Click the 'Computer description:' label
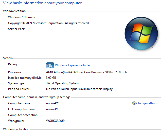The image size is (162, 134). pos(23,115)
